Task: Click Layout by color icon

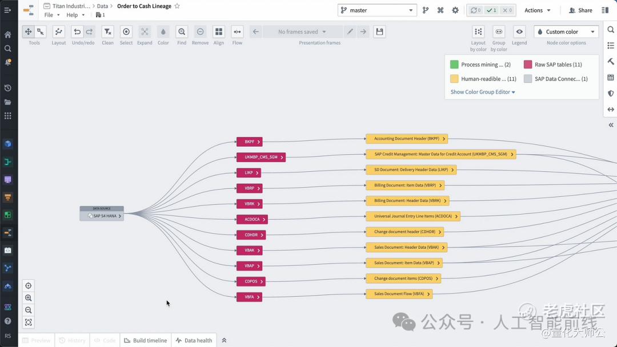Action: tap(479, 32)
